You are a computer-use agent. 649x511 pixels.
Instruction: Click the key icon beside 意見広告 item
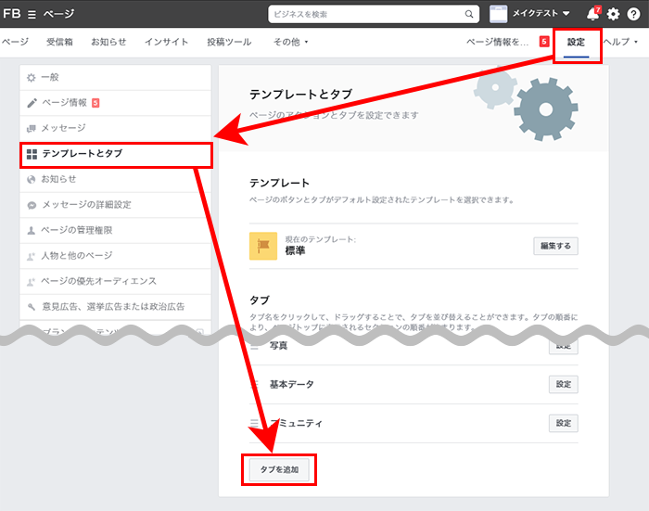(x=32, y=307)
